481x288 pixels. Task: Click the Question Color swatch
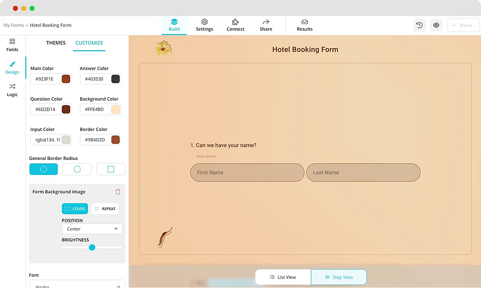(x=66, y=109)
